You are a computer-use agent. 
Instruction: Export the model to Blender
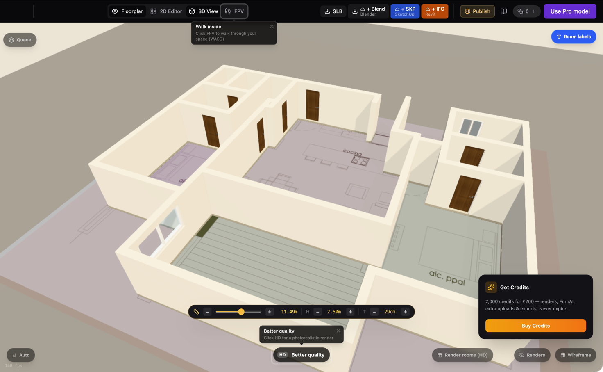368,11
